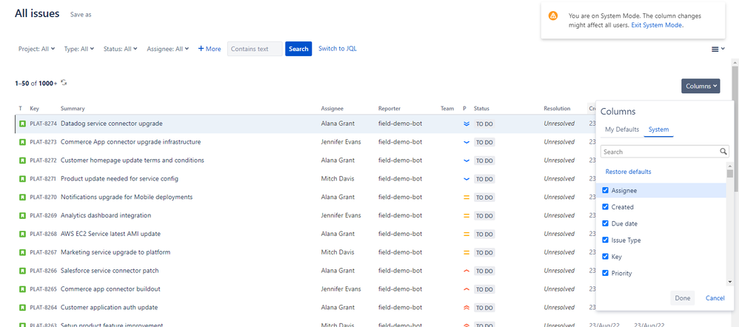Click the page vertical scrollbar
Viewport: 739px width, 327px height.
coord(735,129)
